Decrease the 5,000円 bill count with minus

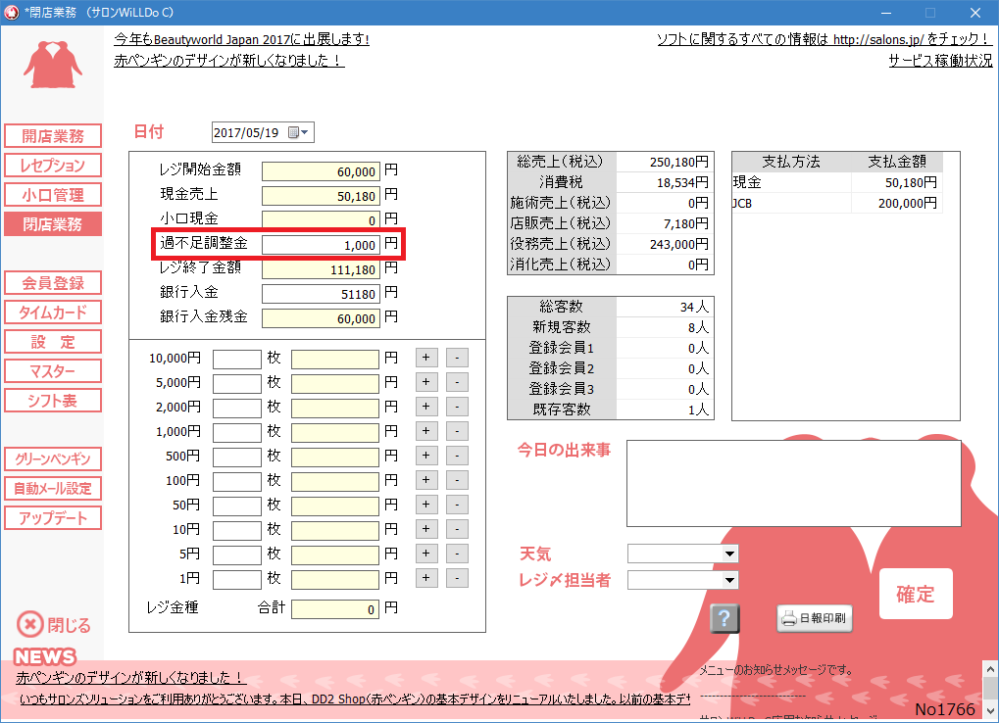(457, 382)
